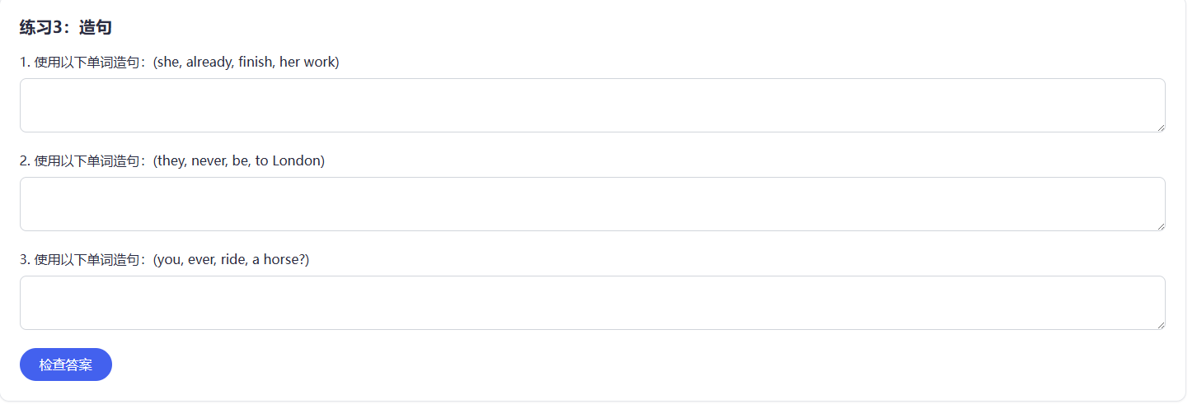Click the number 3. question marker
Viewport: 1197px width, 404px height.
tap(26, 259)
